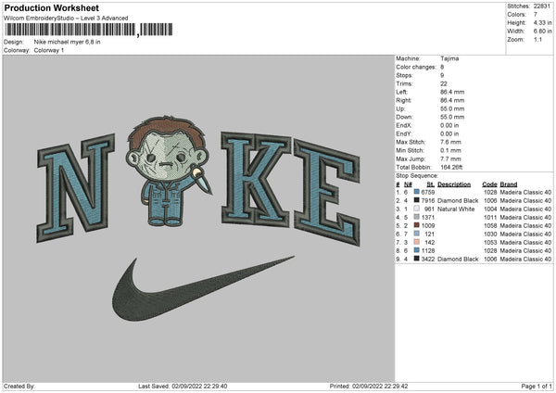The image size is (556, 393).
Task: Select "Wilcom EmbroideryStudio – Level 3 Advanced" text
Action: point(66,19)
